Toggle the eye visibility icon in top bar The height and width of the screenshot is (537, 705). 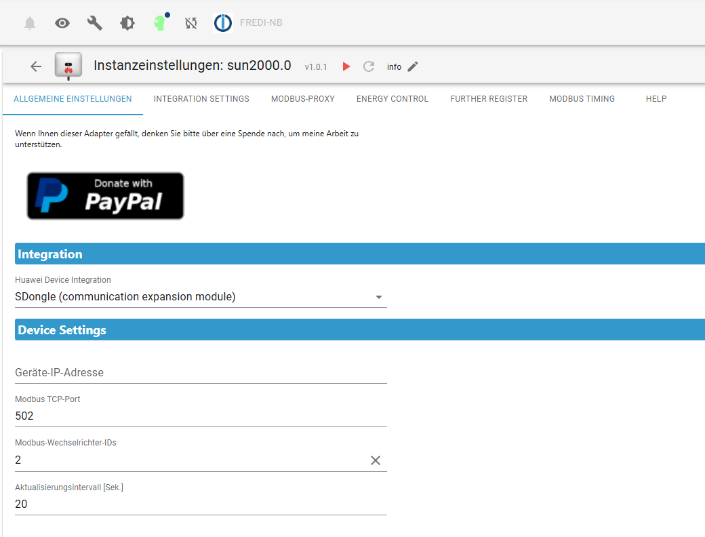(62, 23)
